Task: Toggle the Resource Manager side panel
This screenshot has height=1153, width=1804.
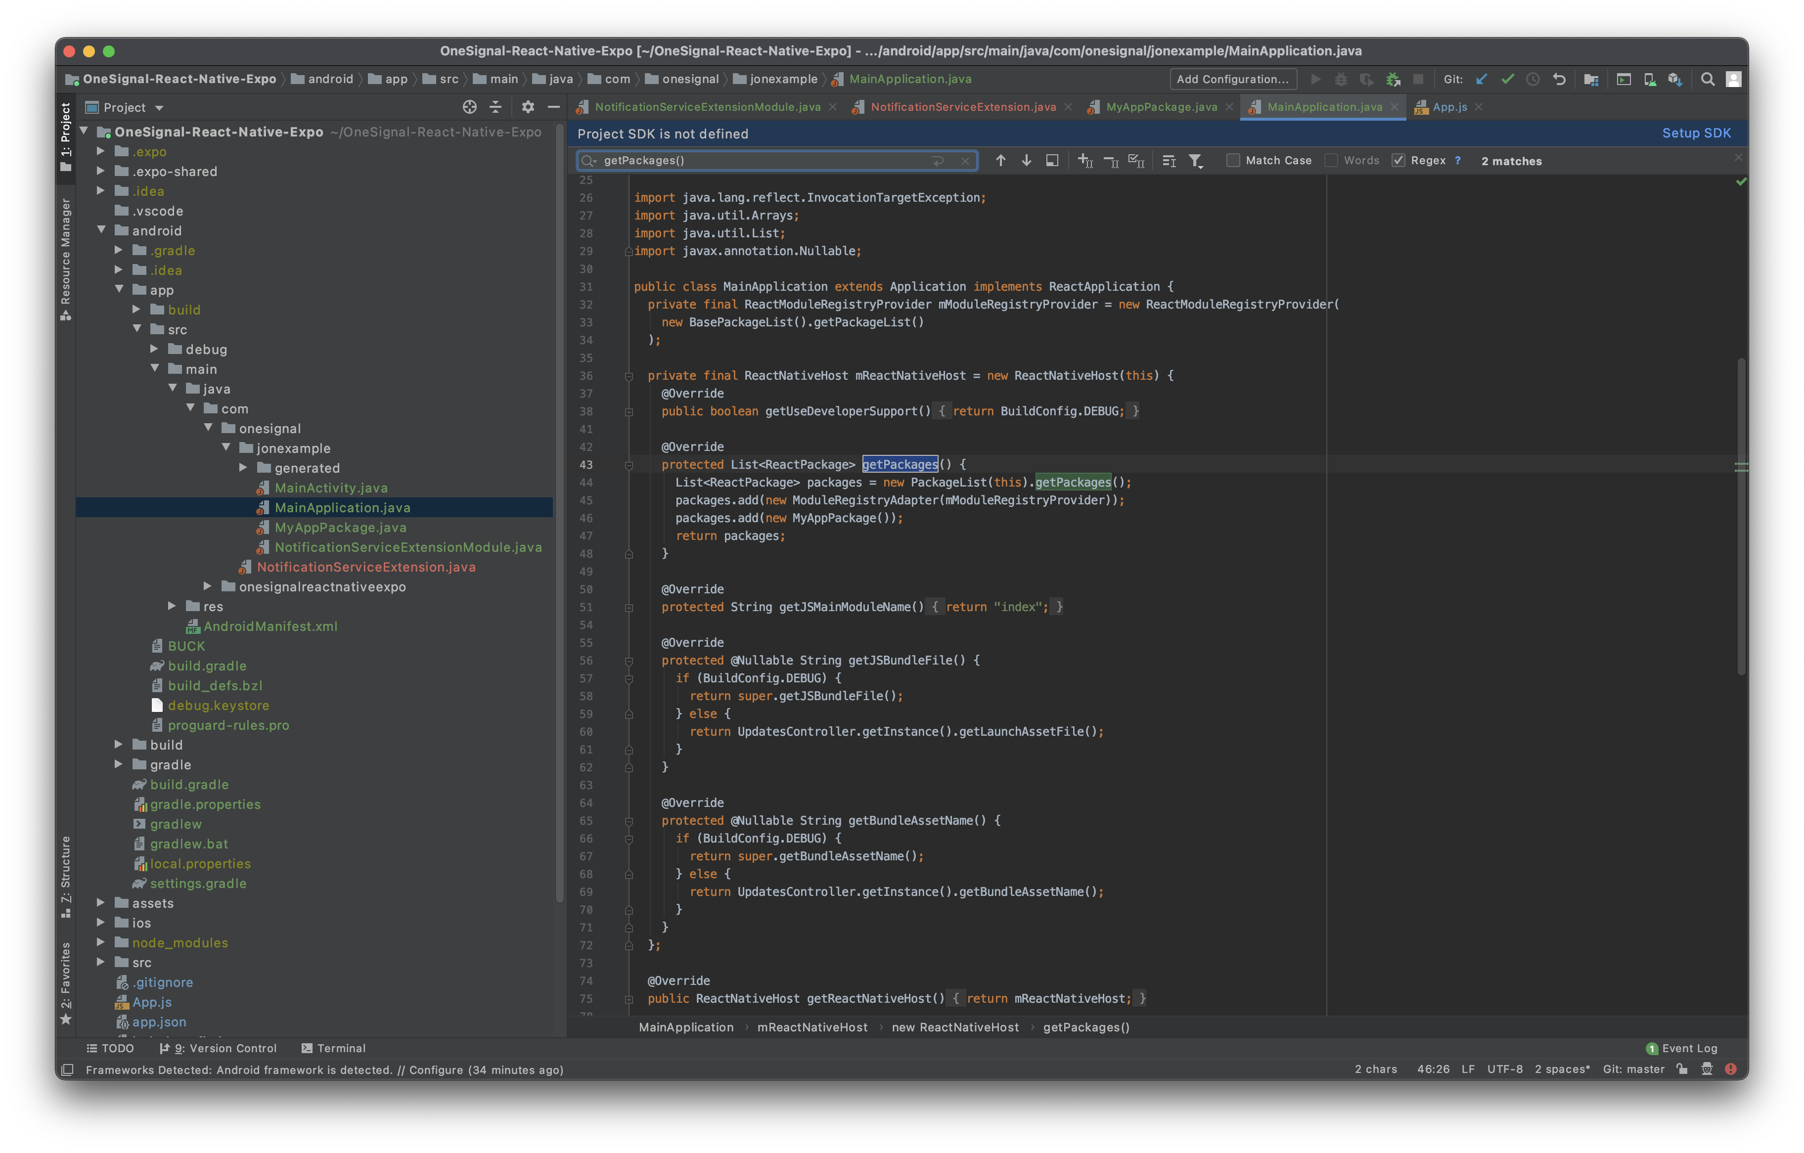Action: pyautogui.click(x=66, y=259)
